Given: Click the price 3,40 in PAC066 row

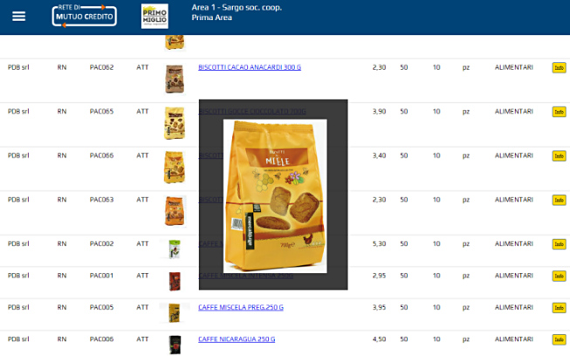Looking at the screenshot, I should (x=379, y=155).
